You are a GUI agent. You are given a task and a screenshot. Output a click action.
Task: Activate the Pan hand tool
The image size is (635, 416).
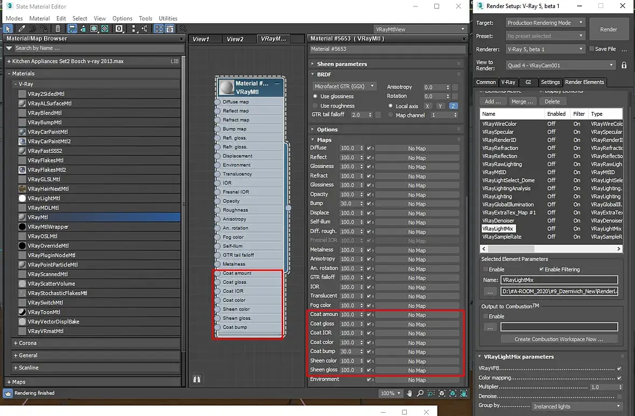[410, 393]
